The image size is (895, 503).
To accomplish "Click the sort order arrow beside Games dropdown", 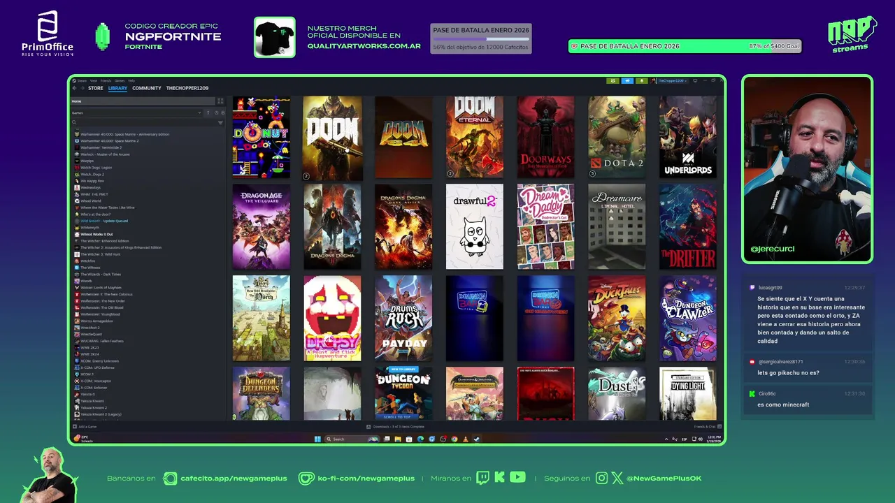I will (x=208, y=112).
